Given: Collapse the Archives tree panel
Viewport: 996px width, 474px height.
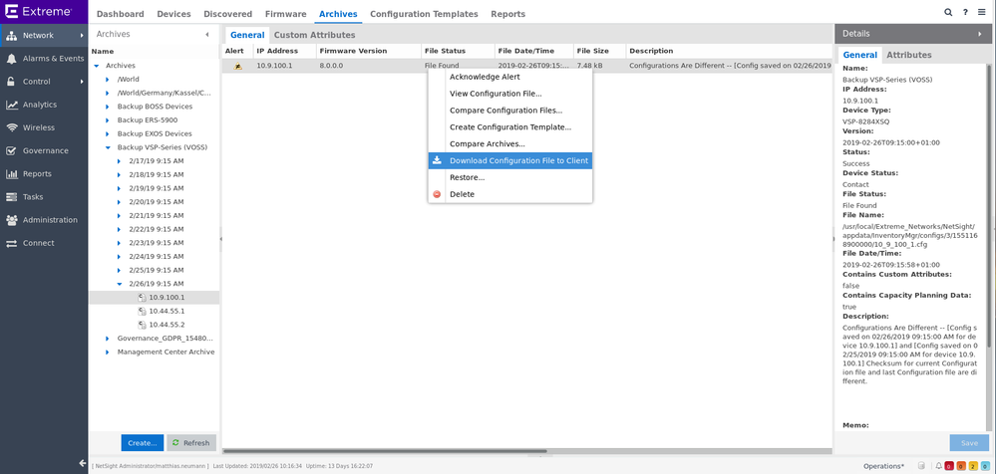Looking at the screenshot, I should coord(207,34).
